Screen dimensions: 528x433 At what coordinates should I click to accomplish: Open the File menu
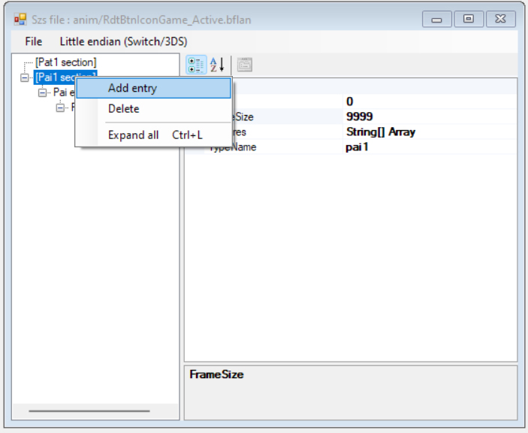point(34,41)
